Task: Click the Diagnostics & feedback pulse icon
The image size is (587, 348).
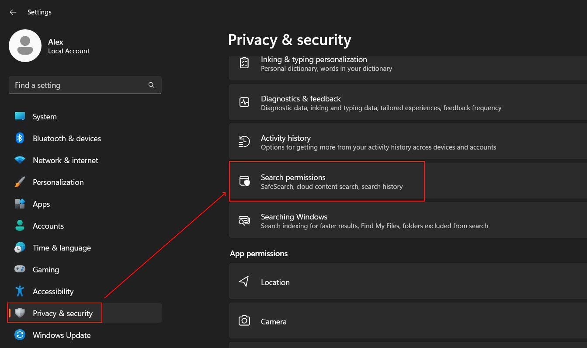Action: coord(244,102)
